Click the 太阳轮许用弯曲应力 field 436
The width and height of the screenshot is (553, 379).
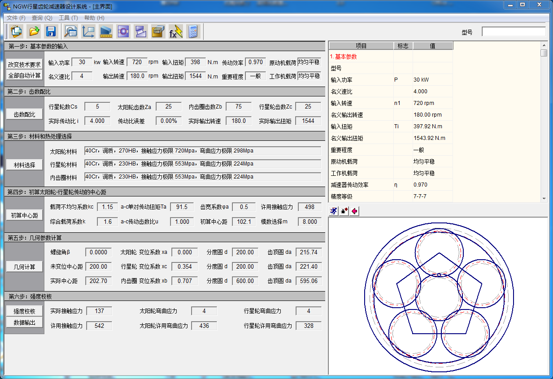(x=204, y=326)
